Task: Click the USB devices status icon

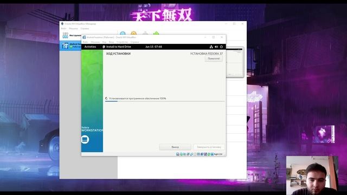Action: (x=191, y=154)
